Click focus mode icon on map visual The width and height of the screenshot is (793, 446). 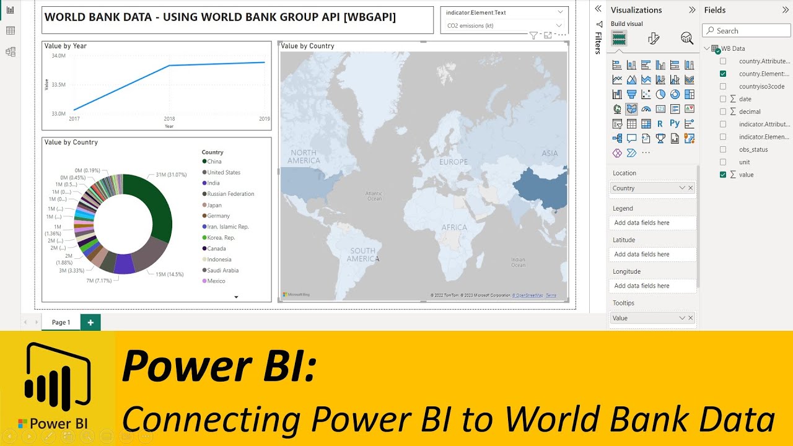548,36
